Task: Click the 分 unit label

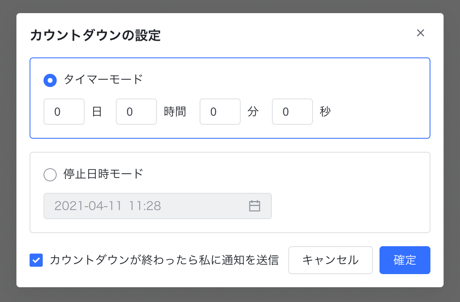Action: click(253, 112)
